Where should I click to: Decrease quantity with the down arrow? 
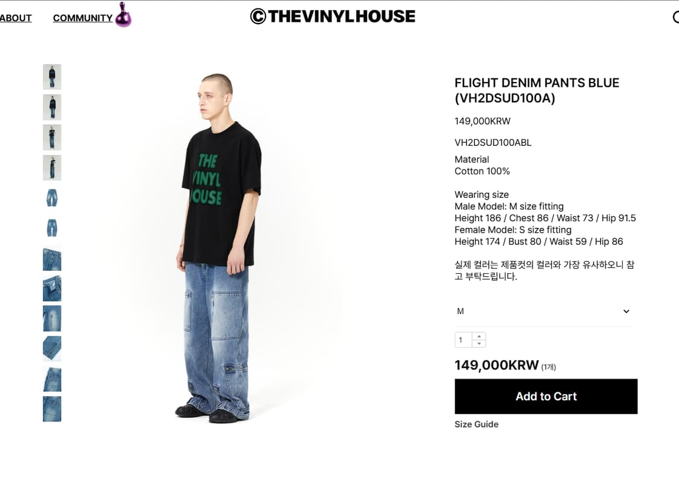(x=479, y=344)
